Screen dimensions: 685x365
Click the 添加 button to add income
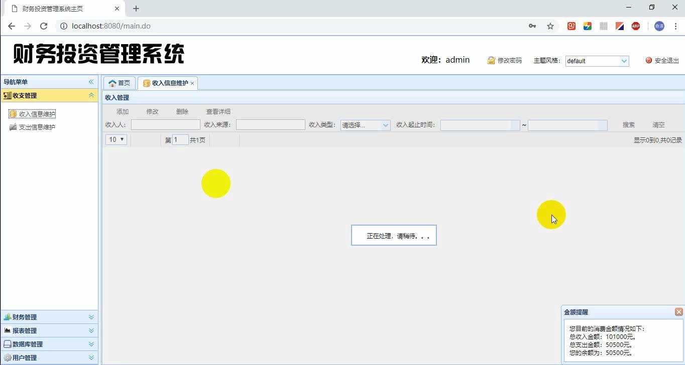point(122,111)
